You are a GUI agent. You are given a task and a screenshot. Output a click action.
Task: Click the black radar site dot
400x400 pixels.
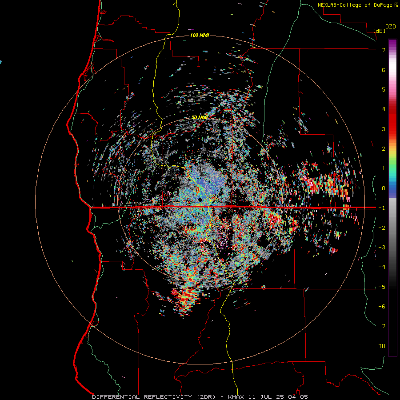click(200, 200)
